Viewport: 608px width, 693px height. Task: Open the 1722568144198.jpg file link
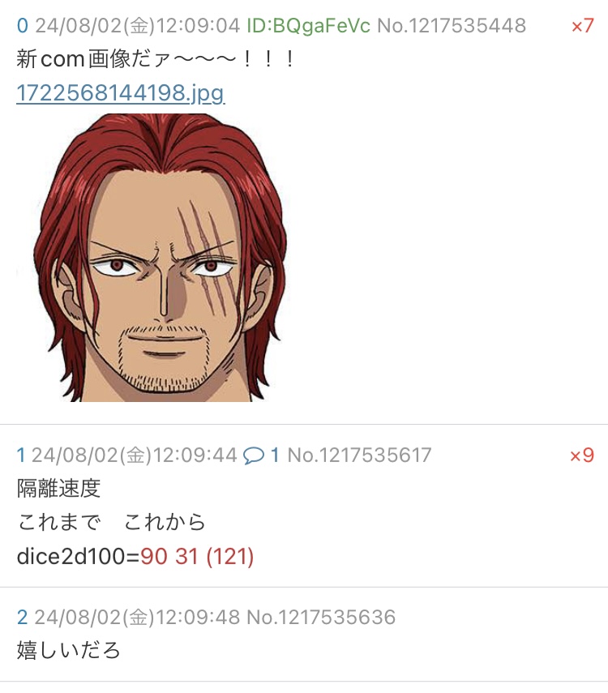(121, 93)
